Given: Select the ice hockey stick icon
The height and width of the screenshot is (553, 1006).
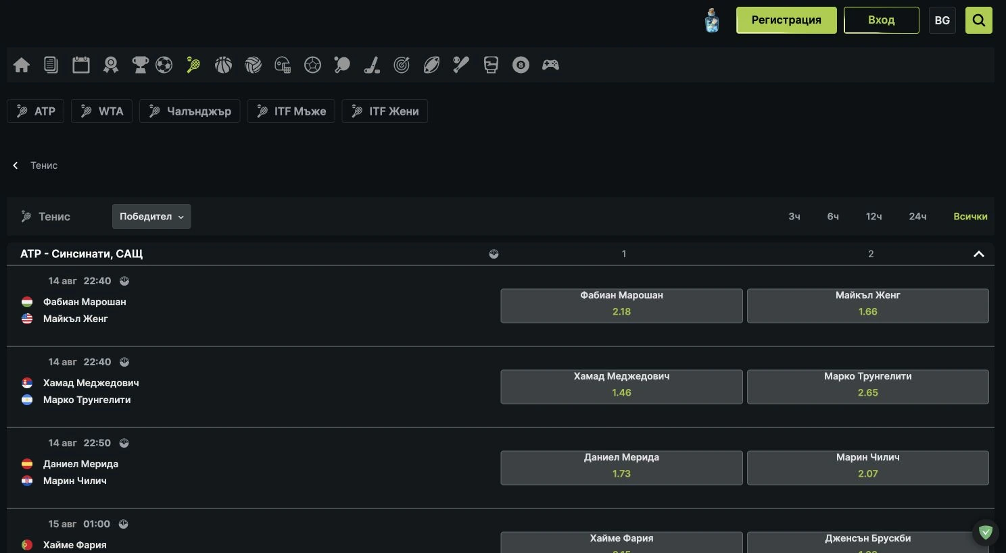Looking at the screenshot, I should tap(372, 65).
